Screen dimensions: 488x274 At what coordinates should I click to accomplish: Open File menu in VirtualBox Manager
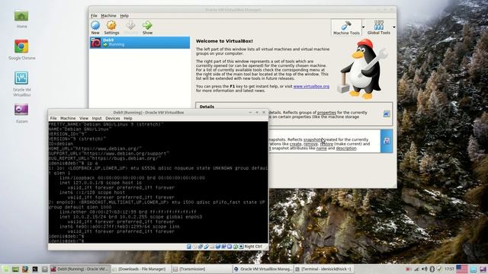(94, 15)
